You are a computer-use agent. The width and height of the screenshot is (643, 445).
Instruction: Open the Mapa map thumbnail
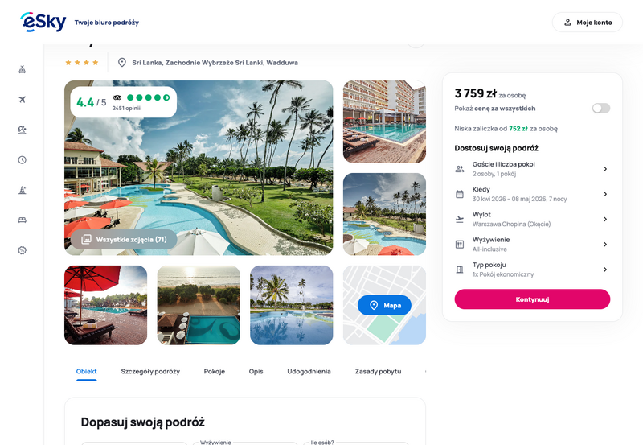click(x=384, y=305)
